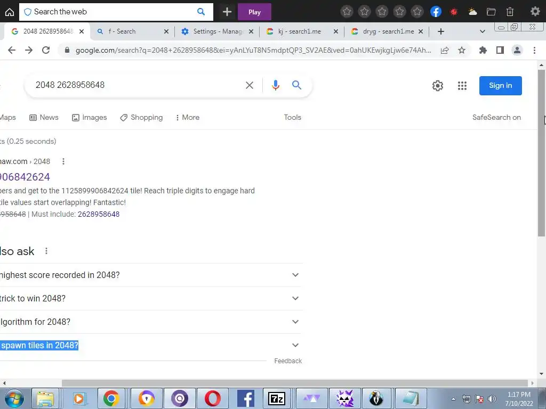This screenshot has height=409, width=546.
Task: Clear the Google search box with X
Action: click(250, 85)
